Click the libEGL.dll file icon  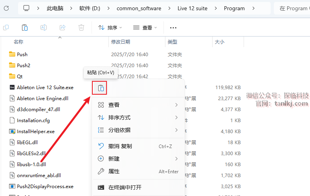[x=12, y=142]
